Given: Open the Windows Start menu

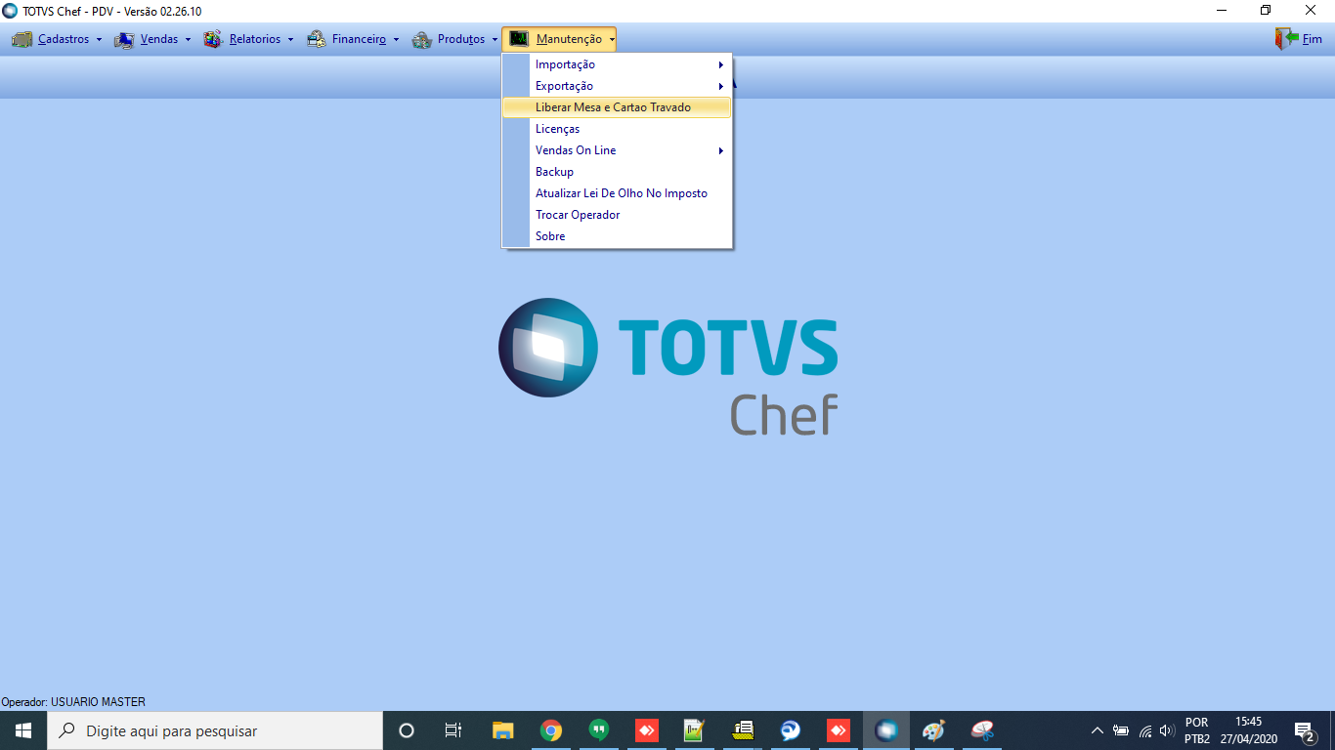Looking at the screenshot, I should pyautogui.click(x=23, y=730).
